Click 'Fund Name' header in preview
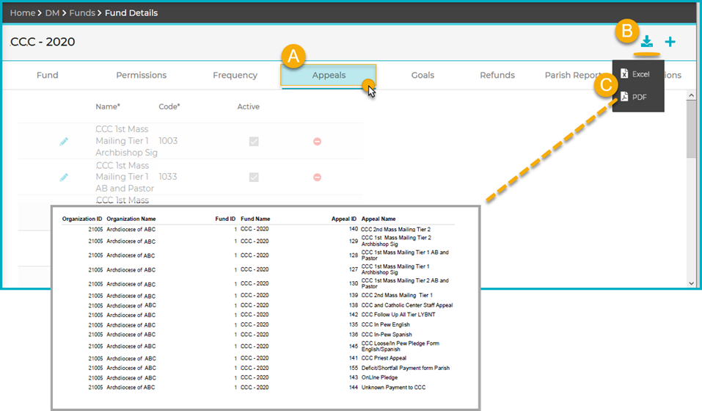The height and width of the screenshot is (411, 702). click(255, 219)
